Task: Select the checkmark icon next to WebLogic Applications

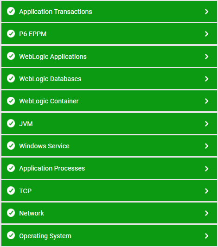Action: 11,56
